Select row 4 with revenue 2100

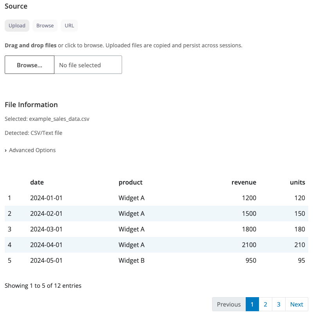point(156,245)
